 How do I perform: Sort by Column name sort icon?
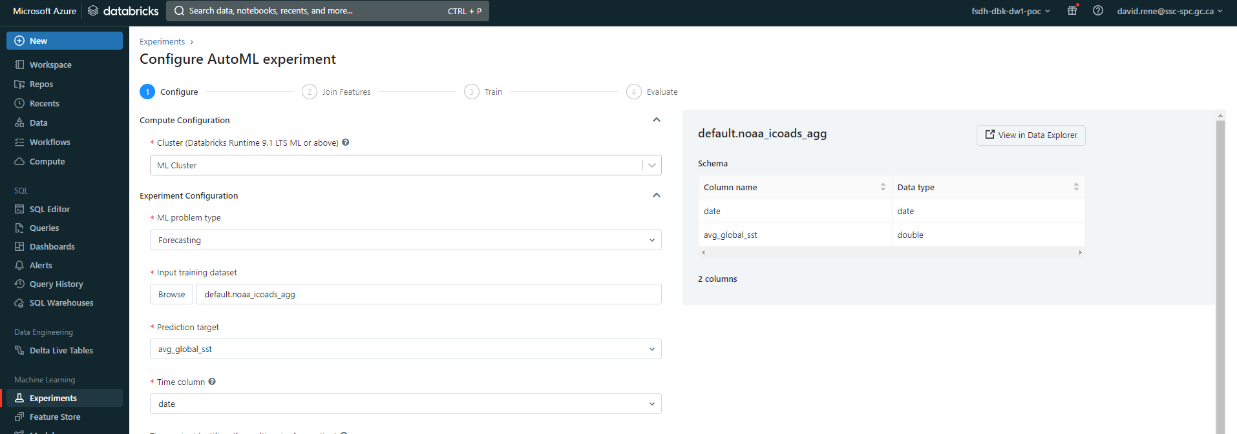pos(883,187)
